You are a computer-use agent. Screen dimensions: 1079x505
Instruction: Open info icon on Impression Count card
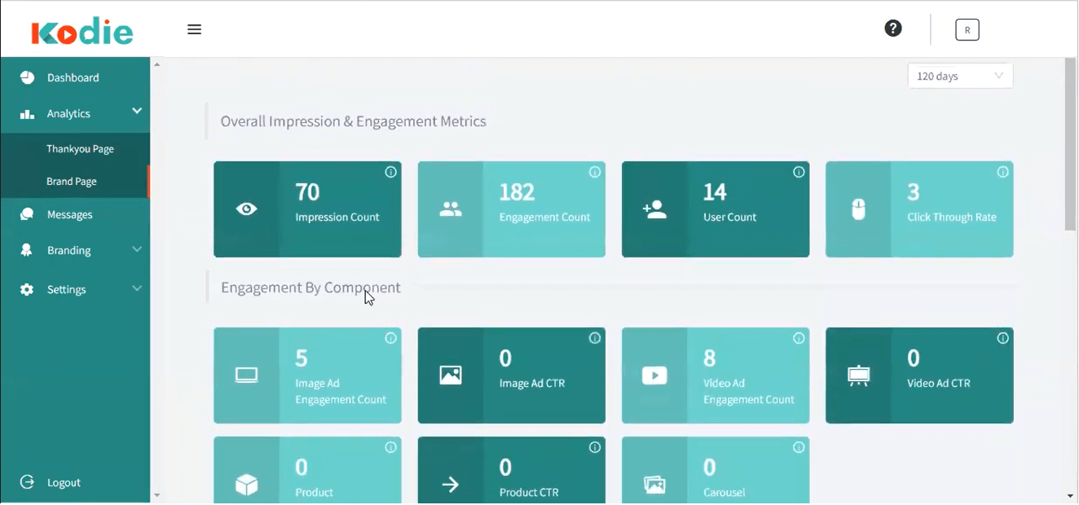(x=390, y=172)
